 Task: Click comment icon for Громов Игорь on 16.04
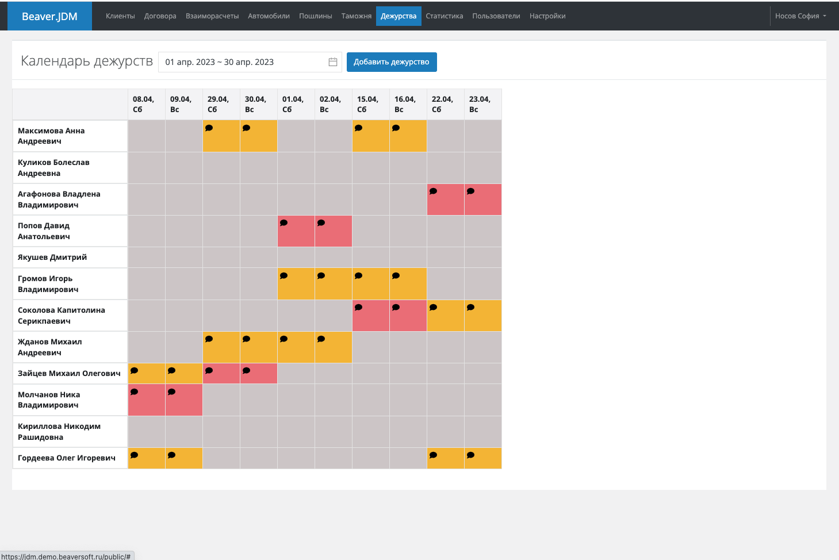396,276
